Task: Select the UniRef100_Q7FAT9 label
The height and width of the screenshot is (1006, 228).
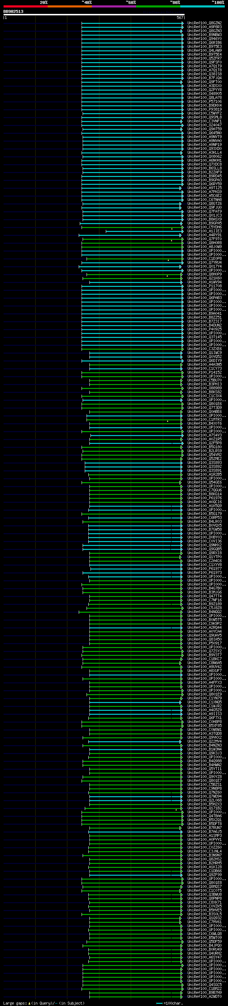Action: click(x=204, y=211)
